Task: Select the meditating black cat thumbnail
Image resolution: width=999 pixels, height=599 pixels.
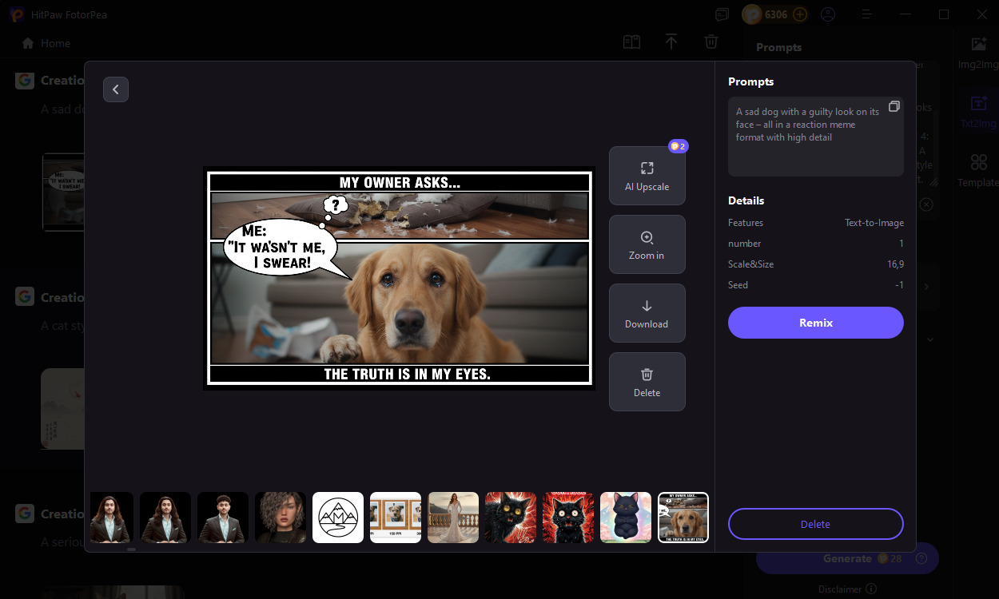Action: point(626,518)
